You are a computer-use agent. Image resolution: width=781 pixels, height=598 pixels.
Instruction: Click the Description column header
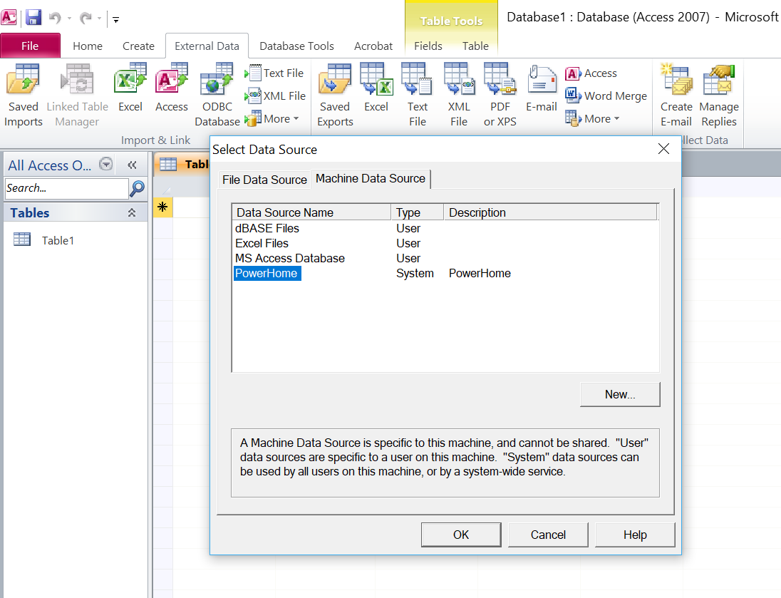(550, 212)
